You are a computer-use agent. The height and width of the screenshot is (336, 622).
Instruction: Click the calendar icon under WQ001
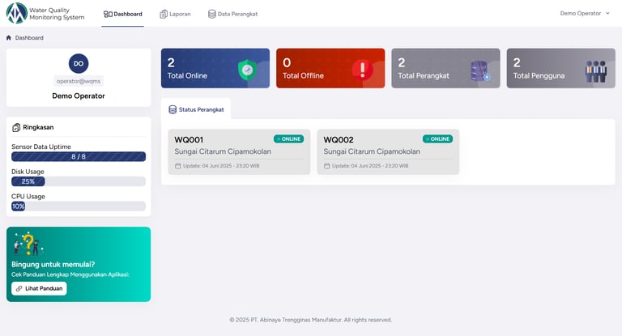click(x=177, y=166)
